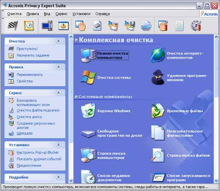
Task: Click the Пользовательские файлы/папки documents icon
Action: click(158, 133)
